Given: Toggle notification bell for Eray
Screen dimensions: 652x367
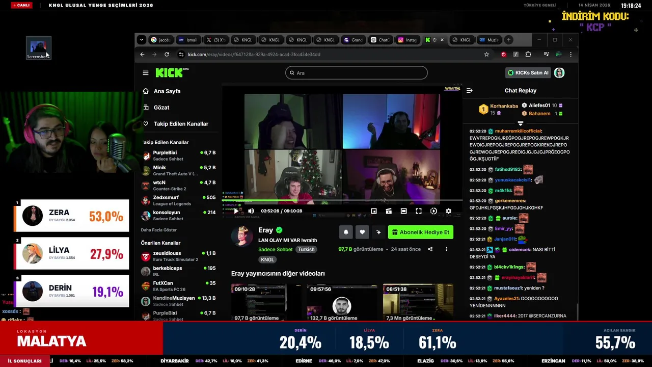Looking at the screenshot, I should coord(346,232).
